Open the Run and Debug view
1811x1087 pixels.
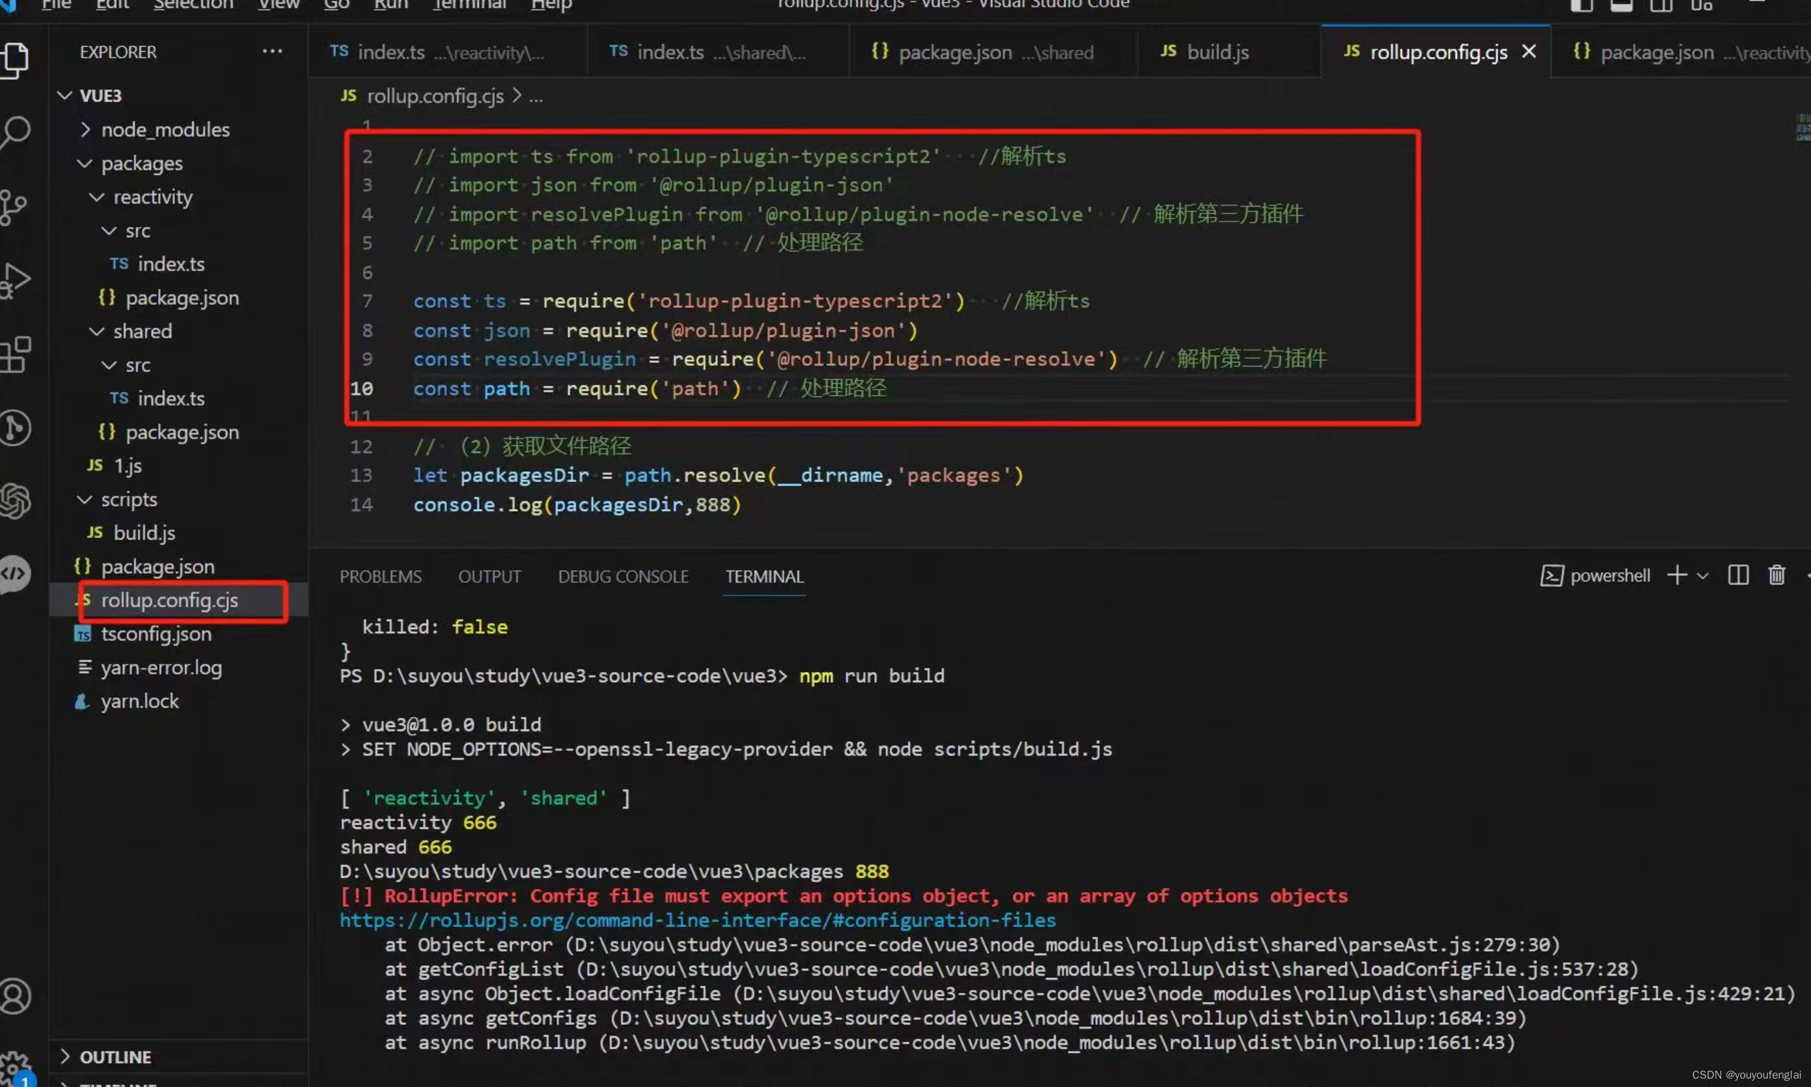pyautogui.click(x=14, y=280)
